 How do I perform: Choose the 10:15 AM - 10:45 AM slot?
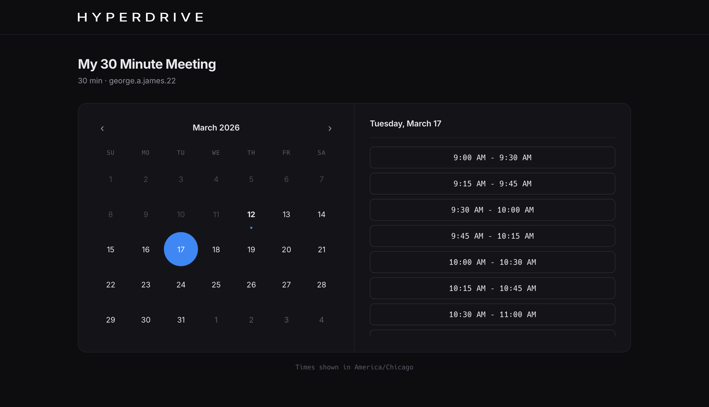[x=492, y=288]
